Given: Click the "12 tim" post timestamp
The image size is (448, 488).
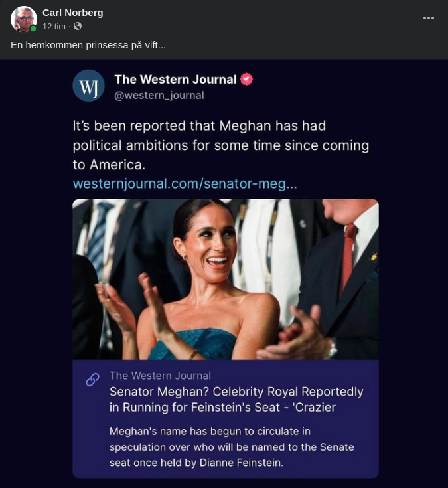Looking at the screenshot, I should (54, 27).
